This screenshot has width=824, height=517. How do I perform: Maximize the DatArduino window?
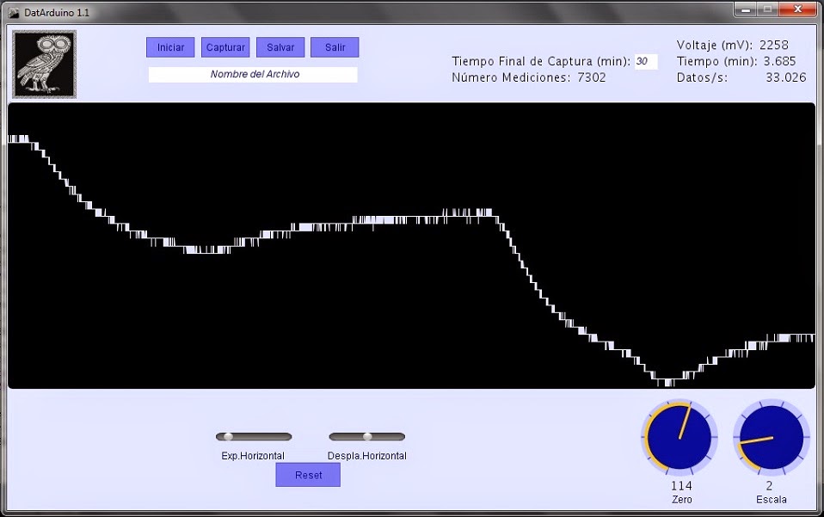[768, 9]
